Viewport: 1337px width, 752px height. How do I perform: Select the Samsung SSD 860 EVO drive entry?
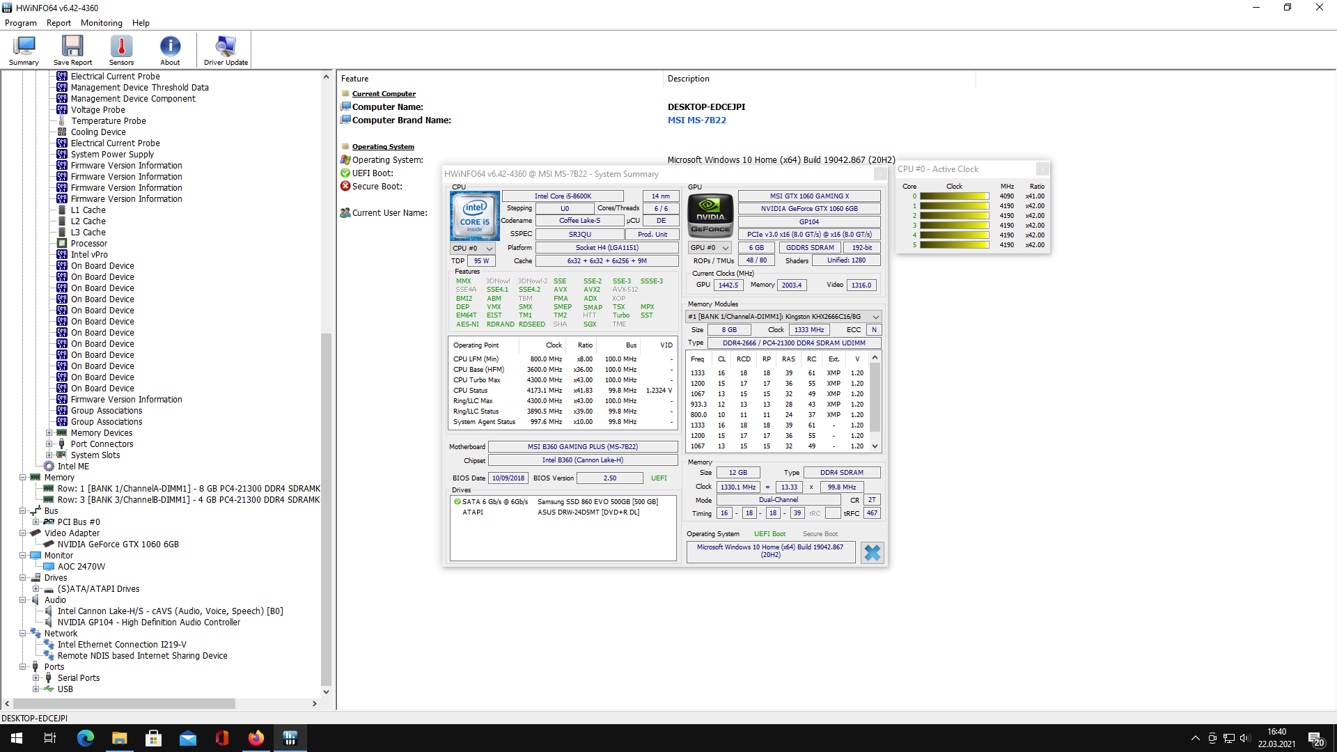click(597, 502)
